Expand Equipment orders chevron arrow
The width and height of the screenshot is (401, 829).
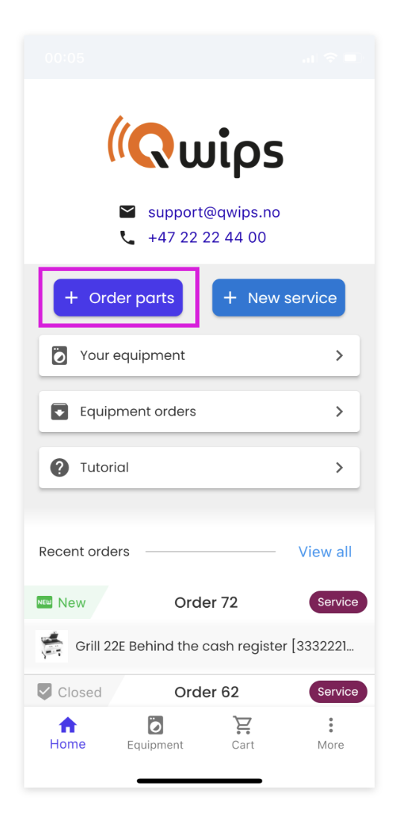(340, 411)
